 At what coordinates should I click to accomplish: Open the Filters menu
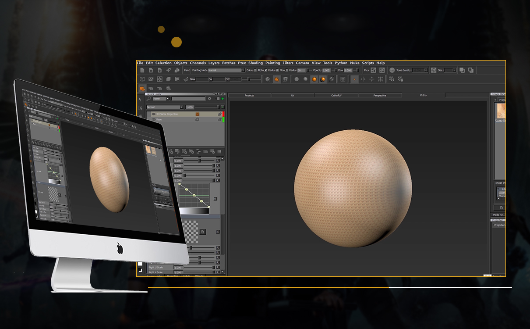coord(288,63)
